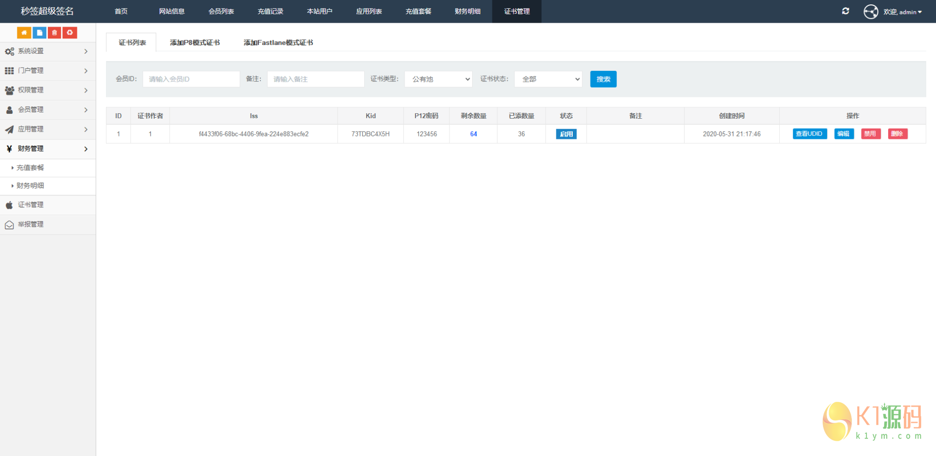Click the blue document shortcut icon
Screen dimensions: 936x456
39,33
